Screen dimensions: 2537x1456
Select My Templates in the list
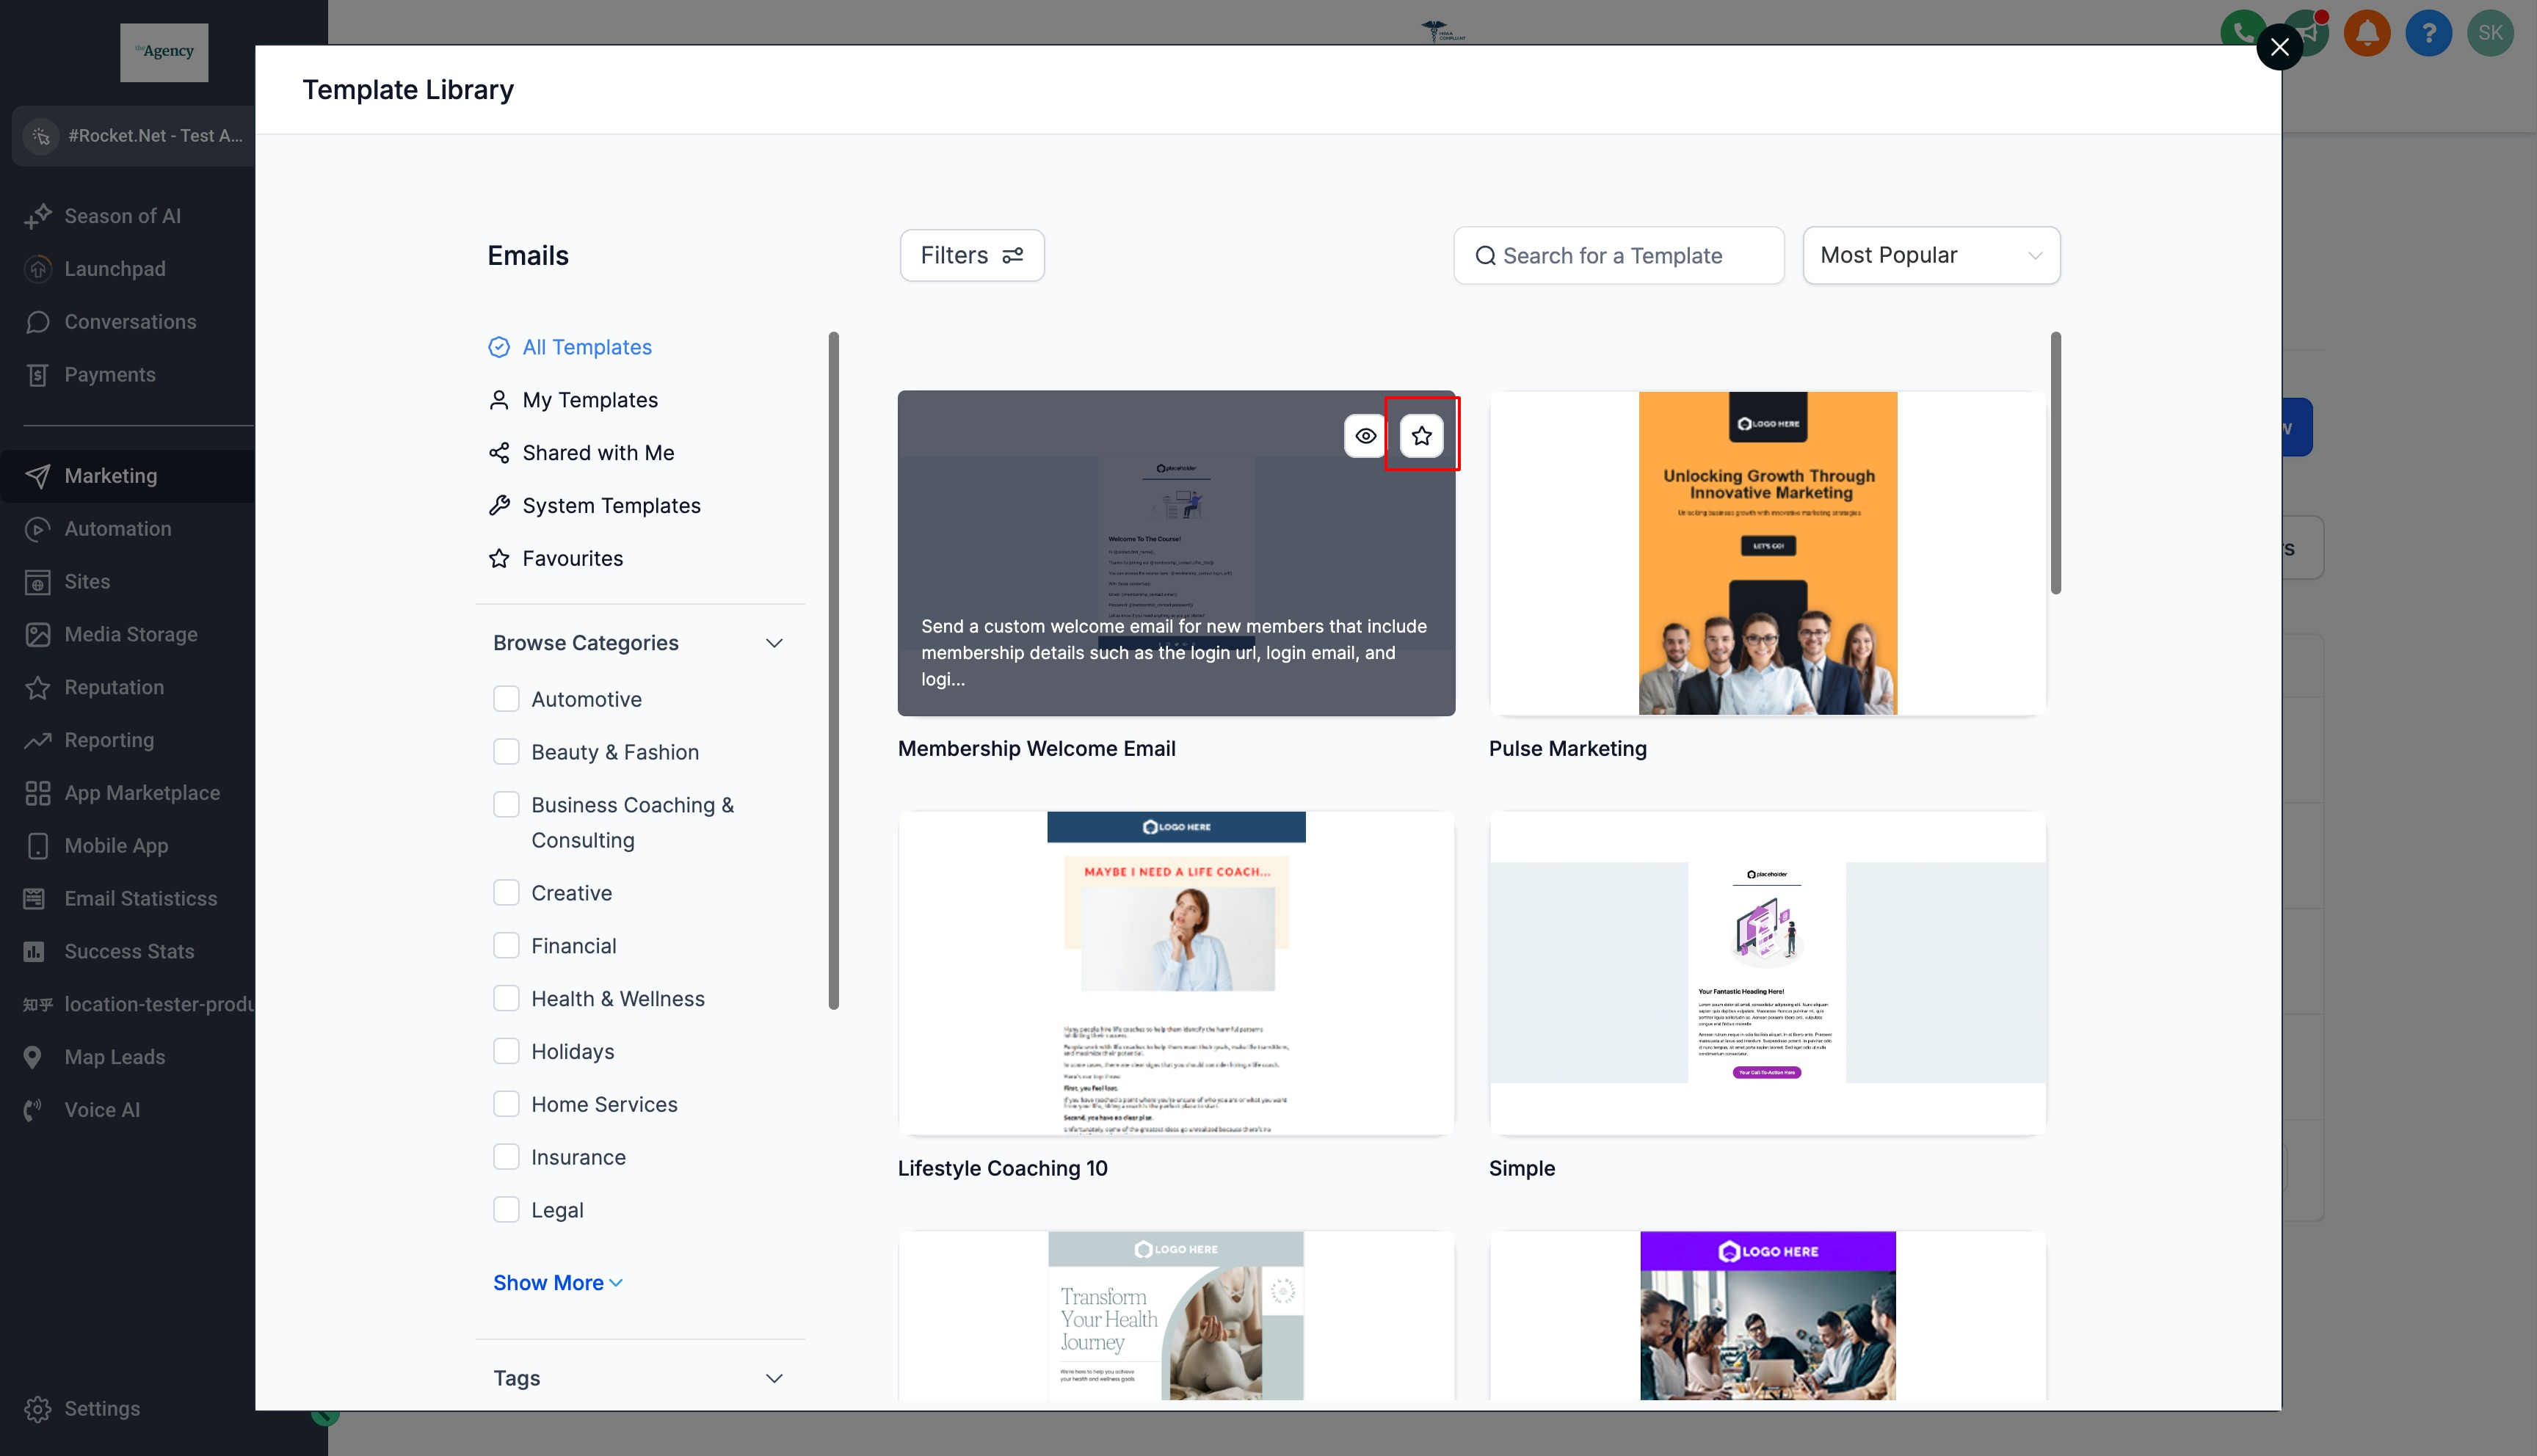[x=589, y=400]
